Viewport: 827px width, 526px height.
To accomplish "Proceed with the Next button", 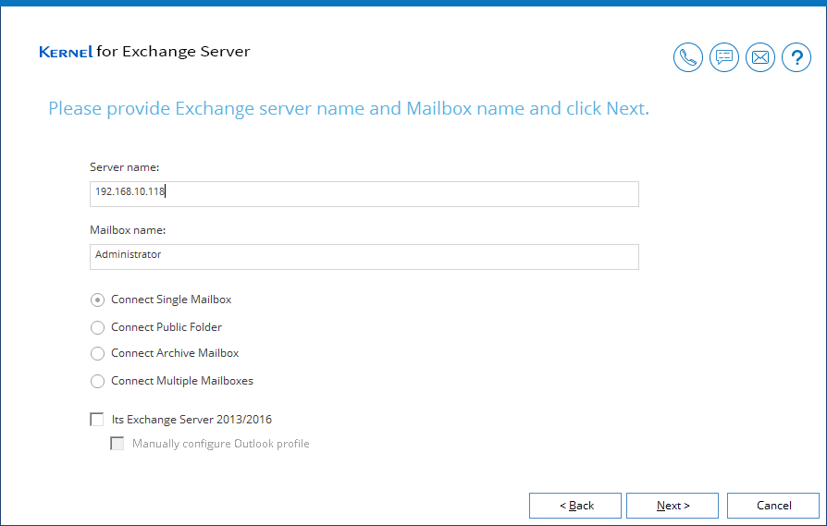I will click(672, 506).
